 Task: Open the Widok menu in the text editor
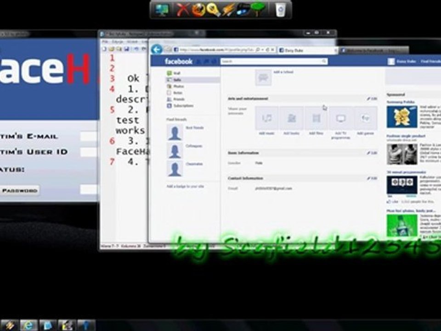132,42
